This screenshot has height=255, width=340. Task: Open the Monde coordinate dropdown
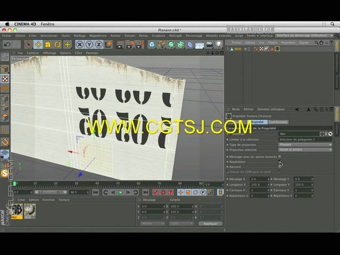153,224
